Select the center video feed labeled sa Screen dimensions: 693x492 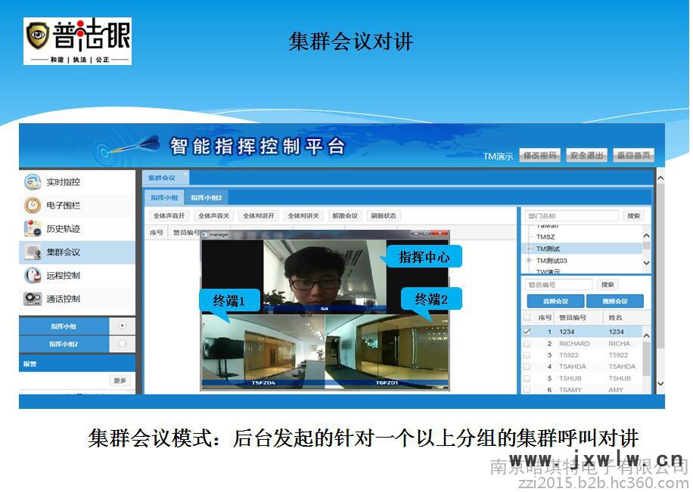[x=325, y=277]
